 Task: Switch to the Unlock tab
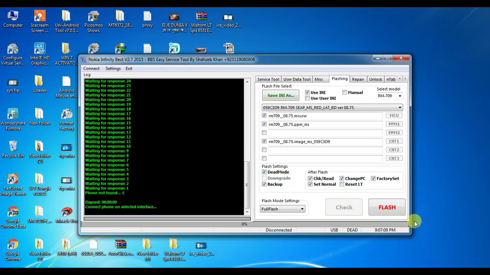376,79
